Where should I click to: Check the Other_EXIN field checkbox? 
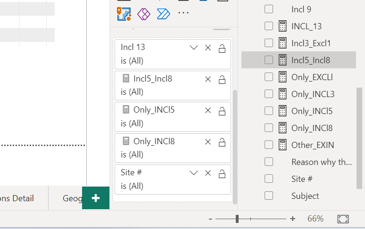coord(269,145)
